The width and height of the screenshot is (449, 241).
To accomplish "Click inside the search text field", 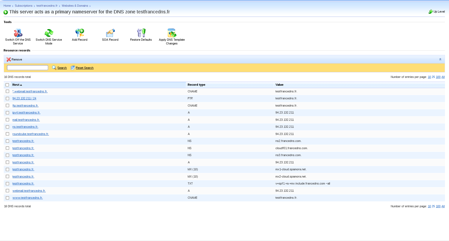I will pyautogui.click(x=27, y=67).
